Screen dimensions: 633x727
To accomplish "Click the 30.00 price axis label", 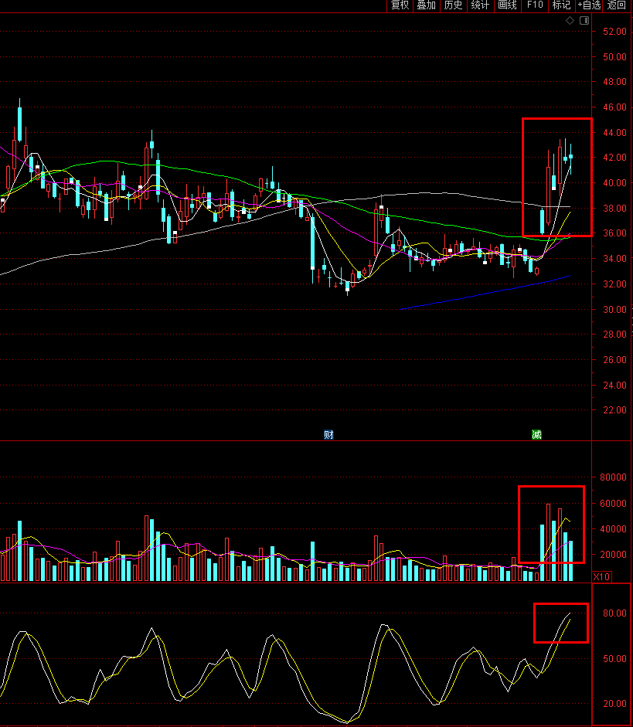I will tap(614, 309).
